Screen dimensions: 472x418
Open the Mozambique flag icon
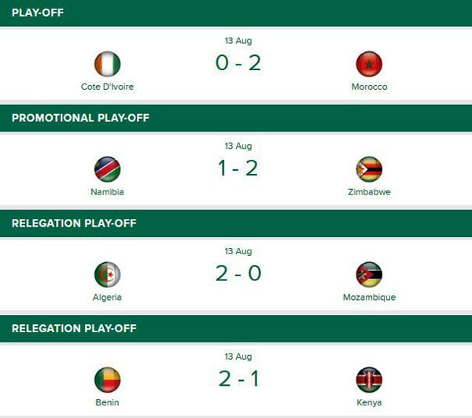369,275
